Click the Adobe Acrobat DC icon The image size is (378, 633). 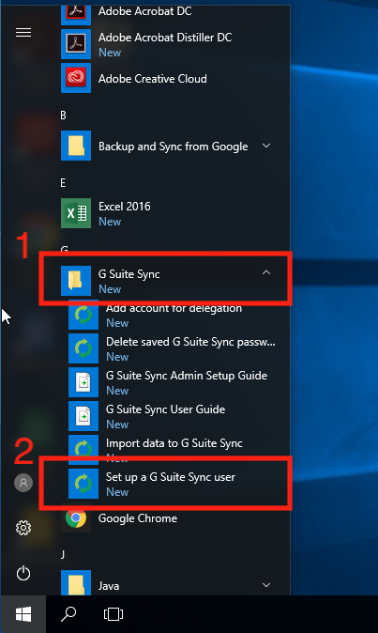[76, 15]
